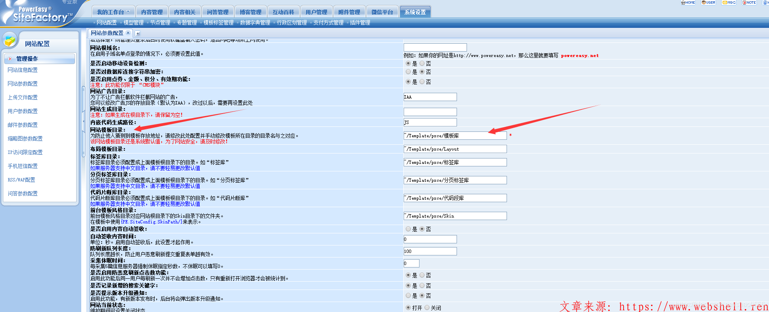Viewport: 769px width, 312px height.
Task: Open the 微信平台 tab
Action: (x=382, y=12)
